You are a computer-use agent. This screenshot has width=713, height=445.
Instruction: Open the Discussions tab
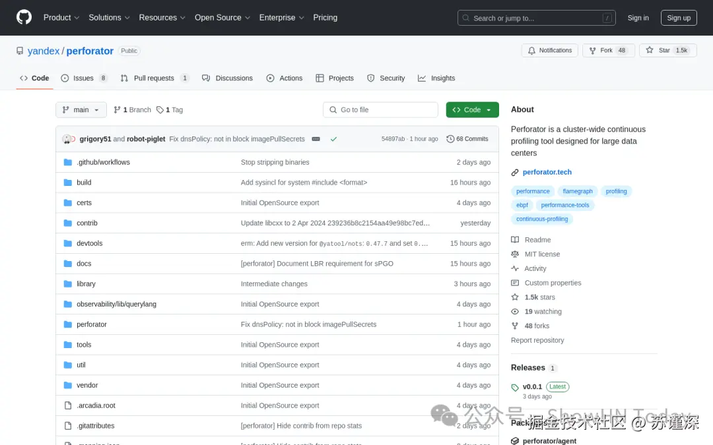tap(227, 78)
